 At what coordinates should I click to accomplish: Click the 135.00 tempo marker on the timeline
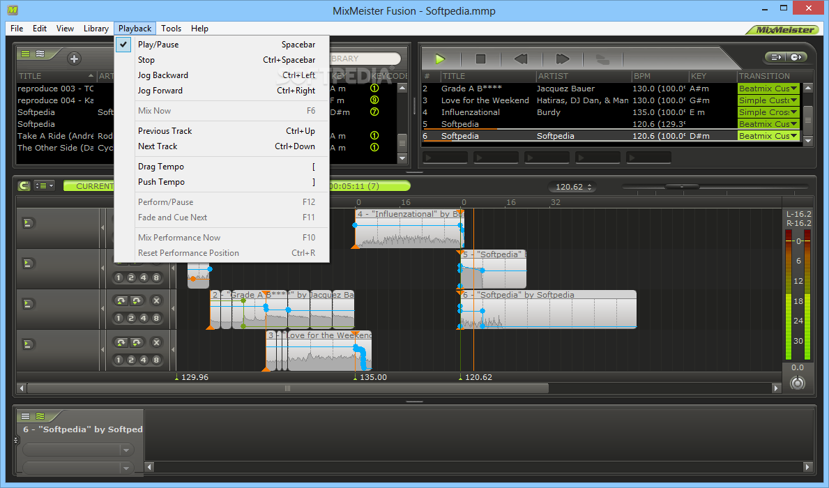point(370,377)
